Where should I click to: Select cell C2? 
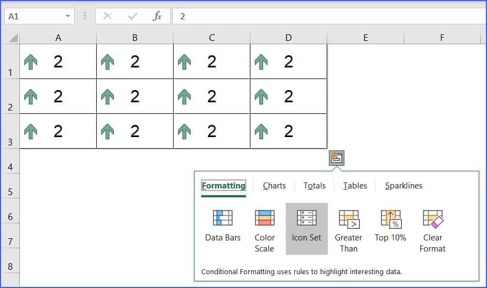[x=212, y=96]
